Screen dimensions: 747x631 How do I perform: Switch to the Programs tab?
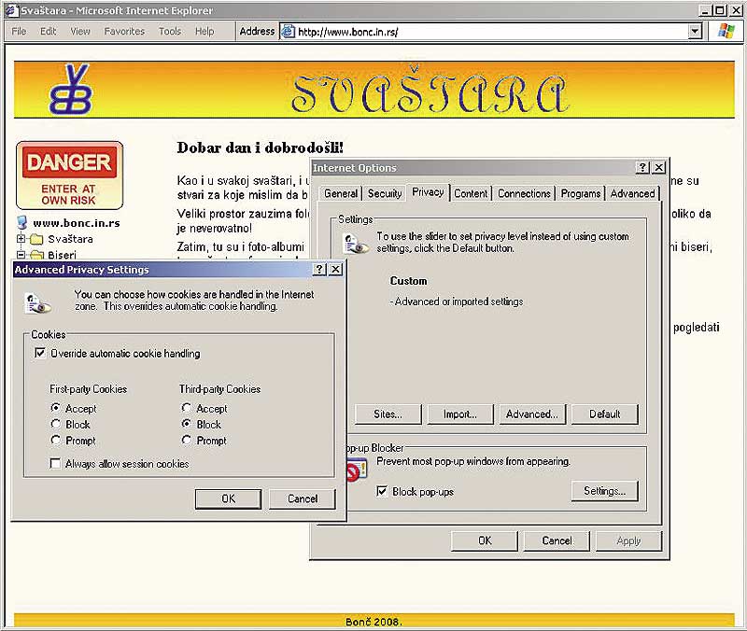click(581, 193)
